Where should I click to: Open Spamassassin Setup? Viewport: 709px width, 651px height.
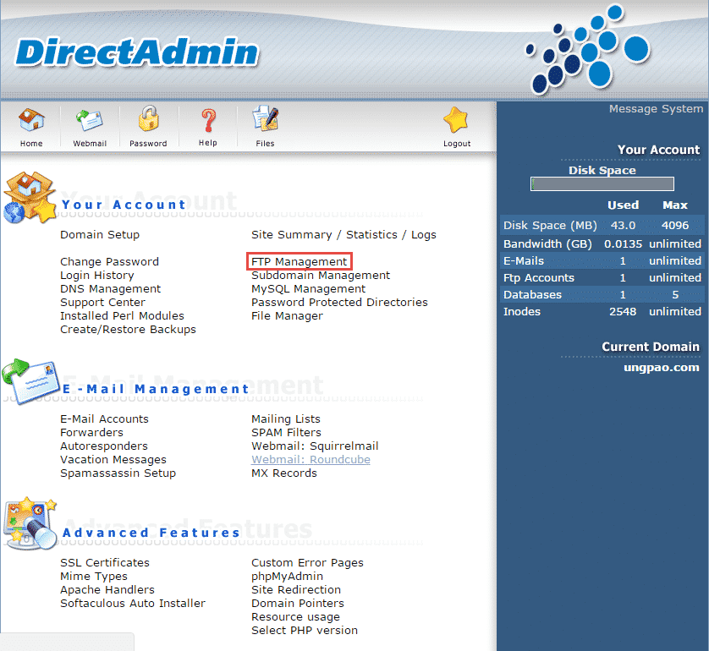click(118, 473)
